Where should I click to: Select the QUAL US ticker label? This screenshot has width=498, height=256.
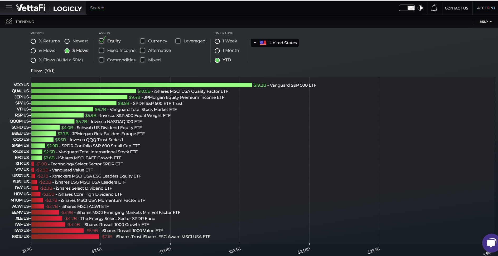tap(20, 91)
